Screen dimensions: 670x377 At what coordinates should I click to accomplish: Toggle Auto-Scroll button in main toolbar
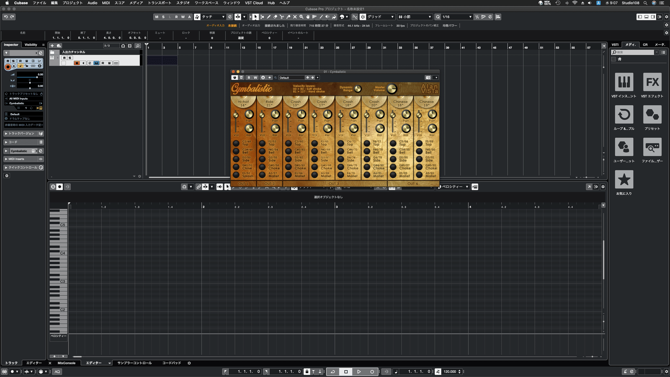pos(237,17)
